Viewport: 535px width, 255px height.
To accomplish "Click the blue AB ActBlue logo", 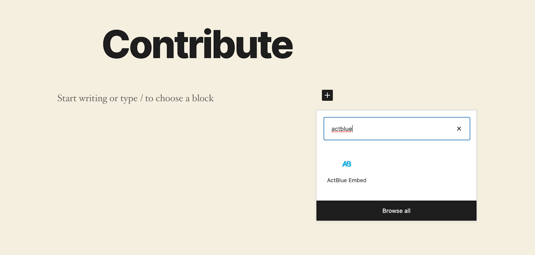I will click(347, 164).
